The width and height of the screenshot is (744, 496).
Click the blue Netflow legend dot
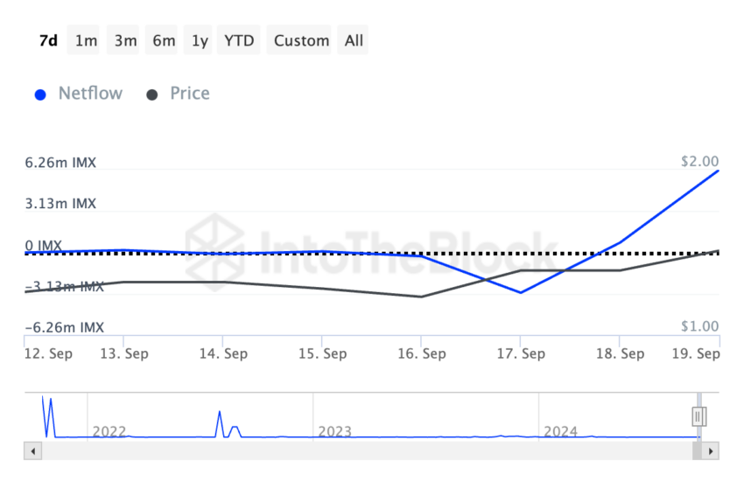(40, 94)
